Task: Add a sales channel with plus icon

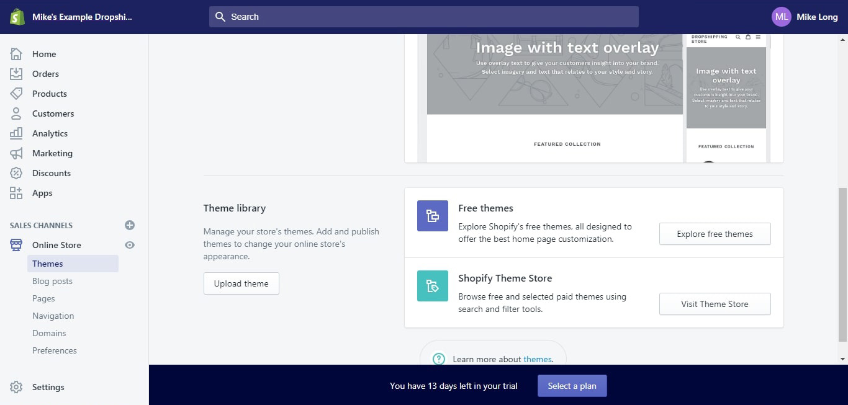Action: coord(130,225)
